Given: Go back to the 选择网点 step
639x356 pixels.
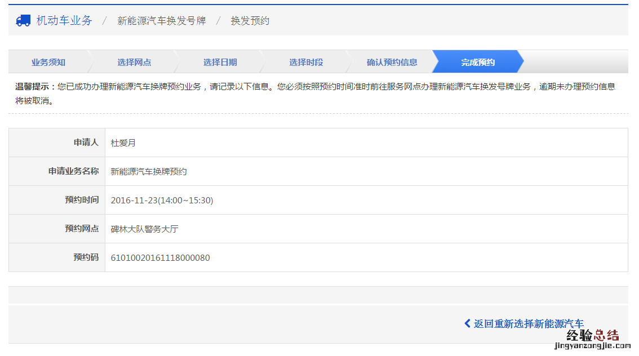Looking at the screenshot, I should tap(134, 62).
